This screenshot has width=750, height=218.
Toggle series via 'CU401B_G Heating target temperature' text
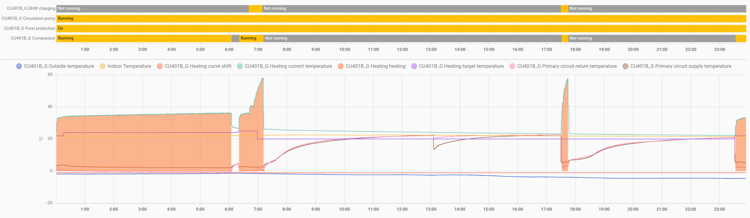click(461, 66)
